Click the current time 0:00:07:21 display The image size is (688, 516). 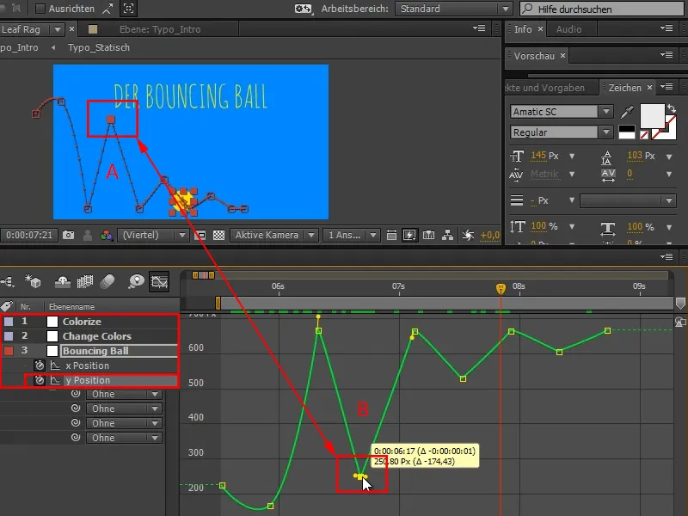point(29,235)
